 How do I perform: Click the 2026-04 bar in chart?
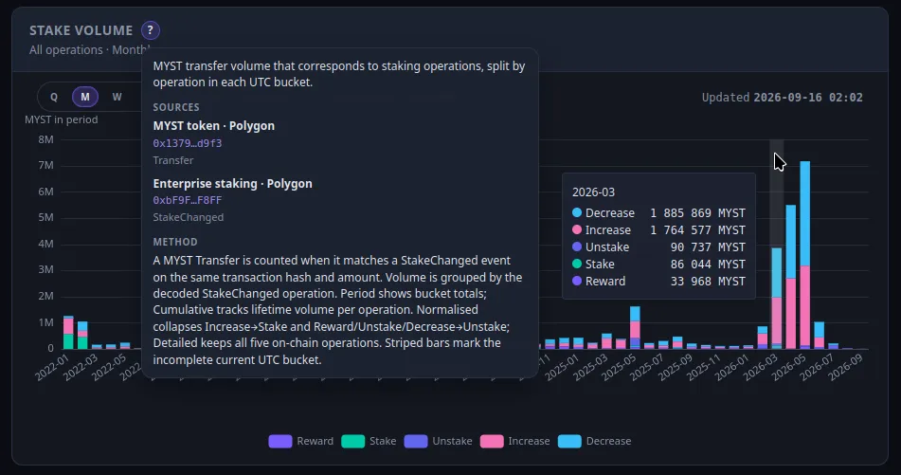tap(791, 277)
